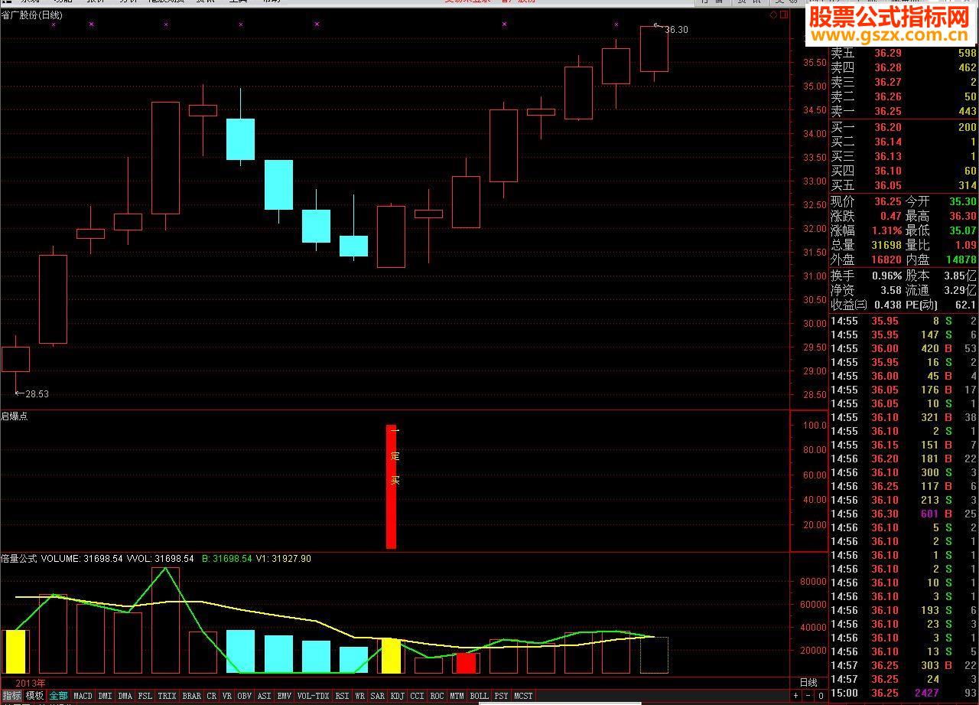Click the 外盘 value 16820
979x705 pixels.
pyautogui.click(x=886, y=259)
